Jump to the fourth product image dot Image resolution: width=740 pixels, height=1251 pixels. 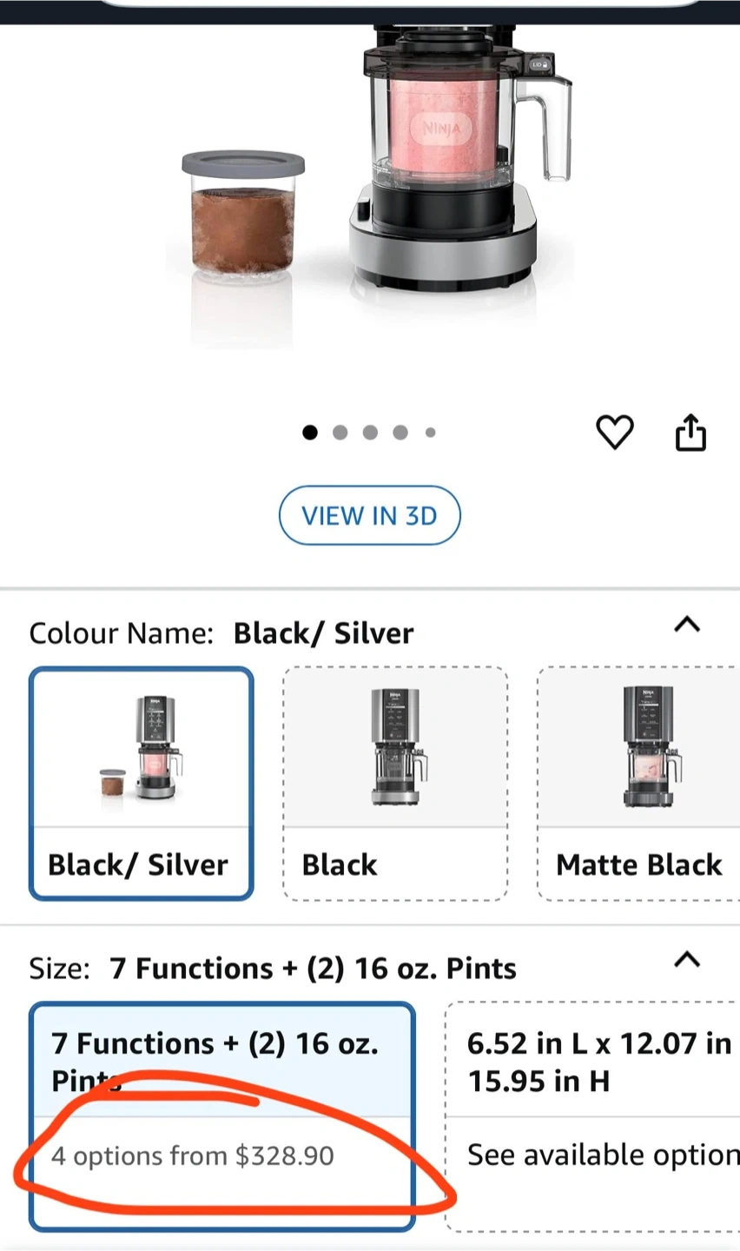[x=400, y=433]
